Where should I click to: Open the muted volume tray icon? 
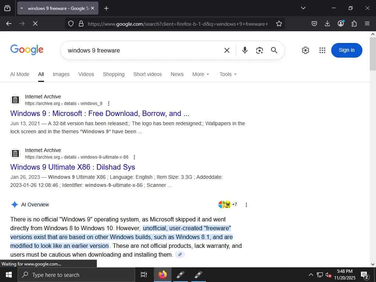click(x=328, y=275)
